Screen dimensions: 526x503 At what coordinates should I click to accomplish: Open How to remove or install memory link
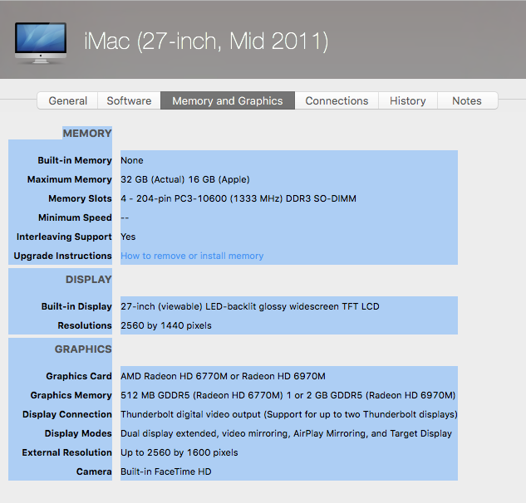click(x=192, y=256)
